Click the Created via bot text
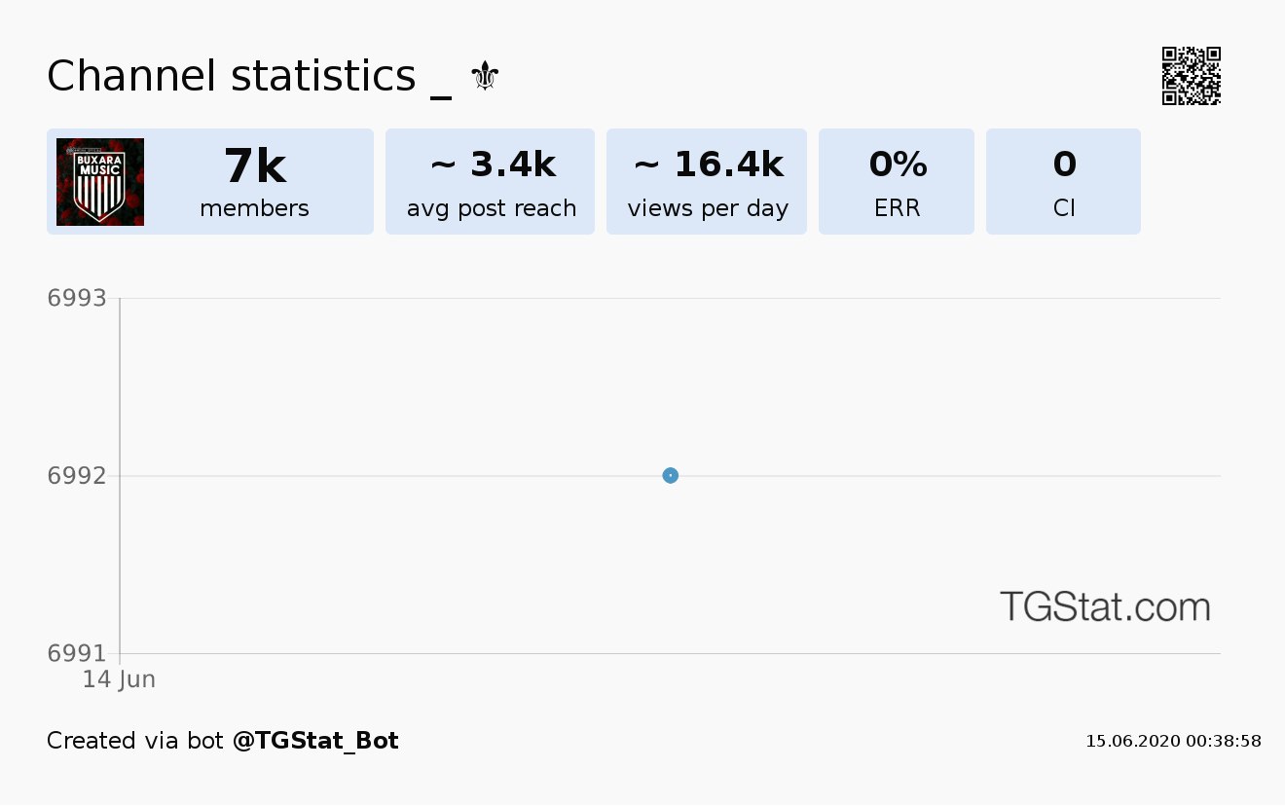 coord(135,741)
